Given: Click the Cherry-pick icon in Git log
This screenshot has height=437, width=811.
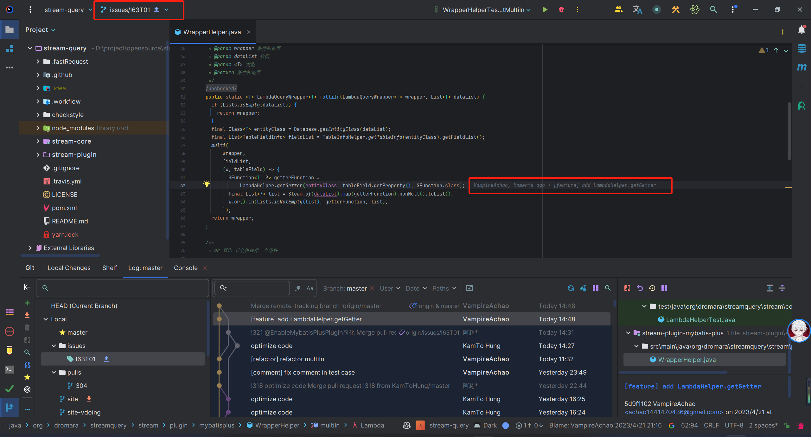Looking at the screenshot, I should [583, 288].
